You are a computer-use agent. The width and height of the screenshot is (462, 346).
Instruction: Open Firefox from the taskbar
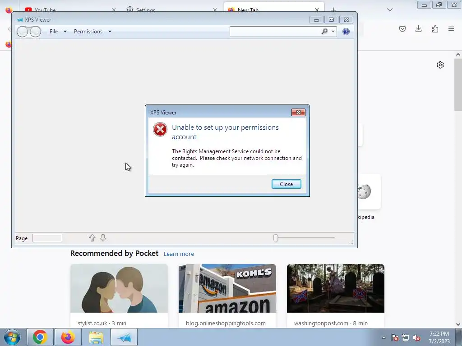(x=68, y=337)
